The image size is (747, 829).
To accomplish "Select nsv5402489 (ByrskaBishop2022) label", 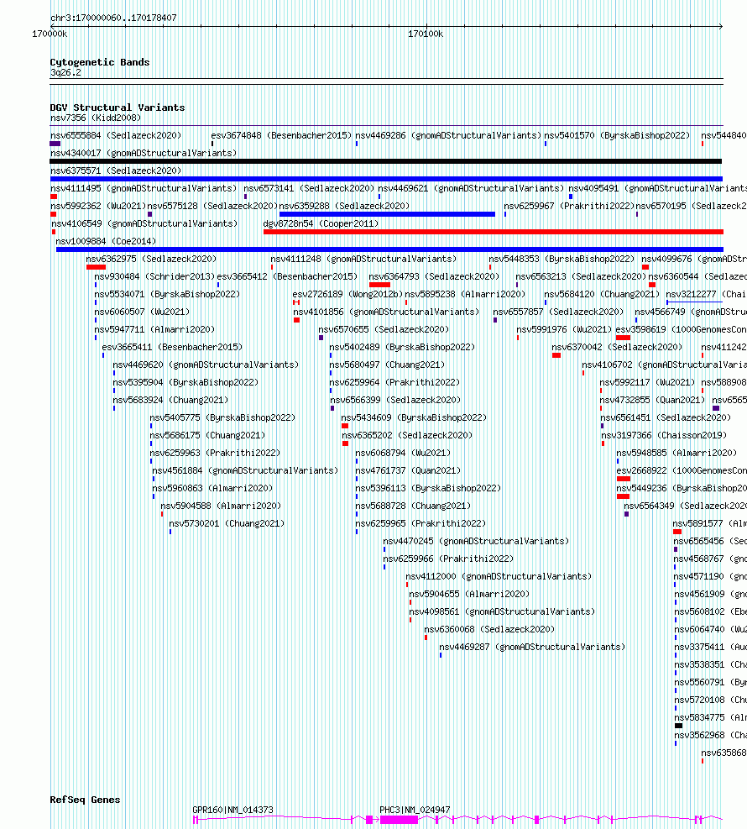I will (x=402, y=348).
